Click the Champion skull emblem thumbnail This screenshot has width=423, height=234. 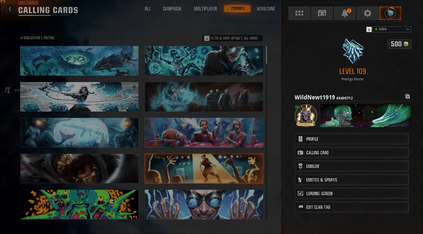pos(306,115)
